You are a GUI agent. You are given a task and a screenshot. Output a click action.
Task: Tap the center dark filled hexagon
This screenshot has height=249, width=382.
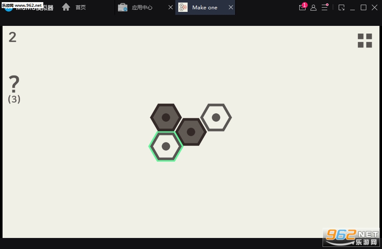tap(191, 132)
